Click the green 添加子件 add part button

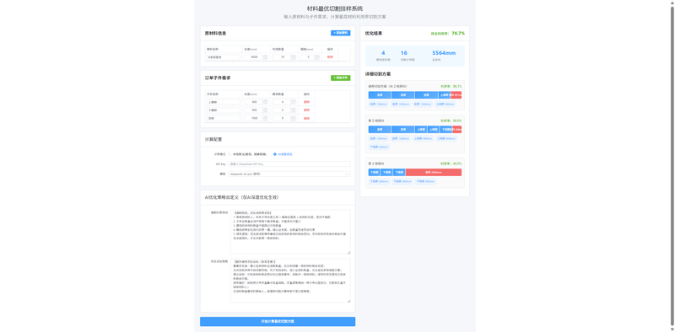point(341,78)
